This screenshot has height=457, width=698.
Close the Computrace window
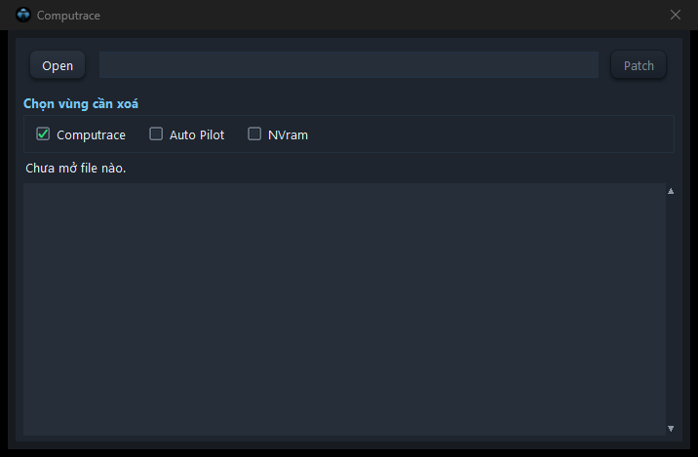[676, 15]
